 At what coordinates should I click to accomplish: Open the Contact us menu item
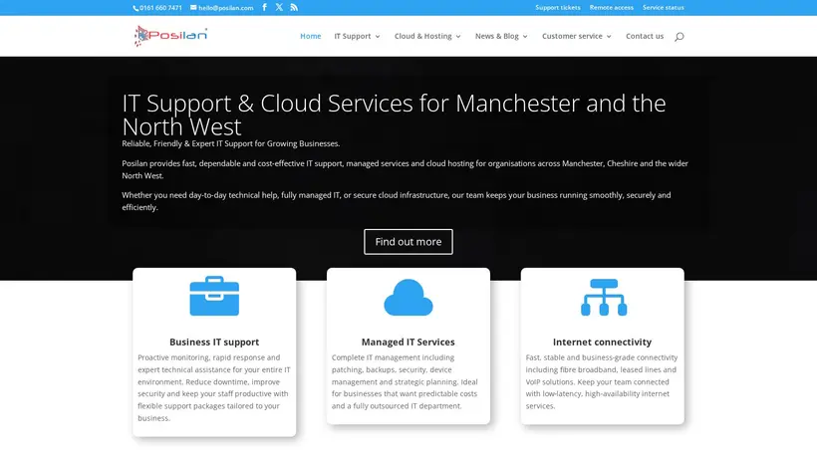(x=645, y=36)
